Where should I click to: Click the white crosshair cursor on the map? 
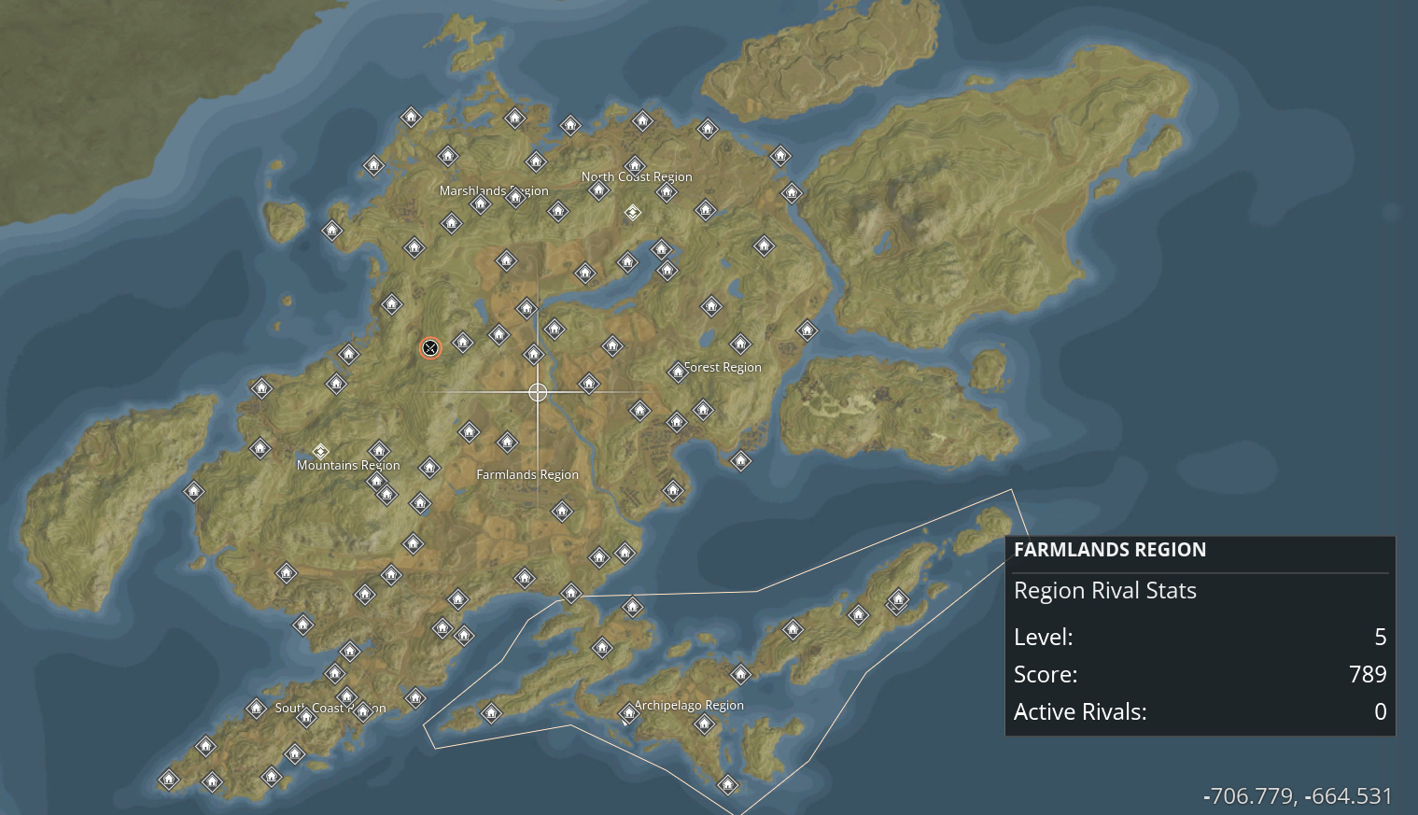[538, 392]
